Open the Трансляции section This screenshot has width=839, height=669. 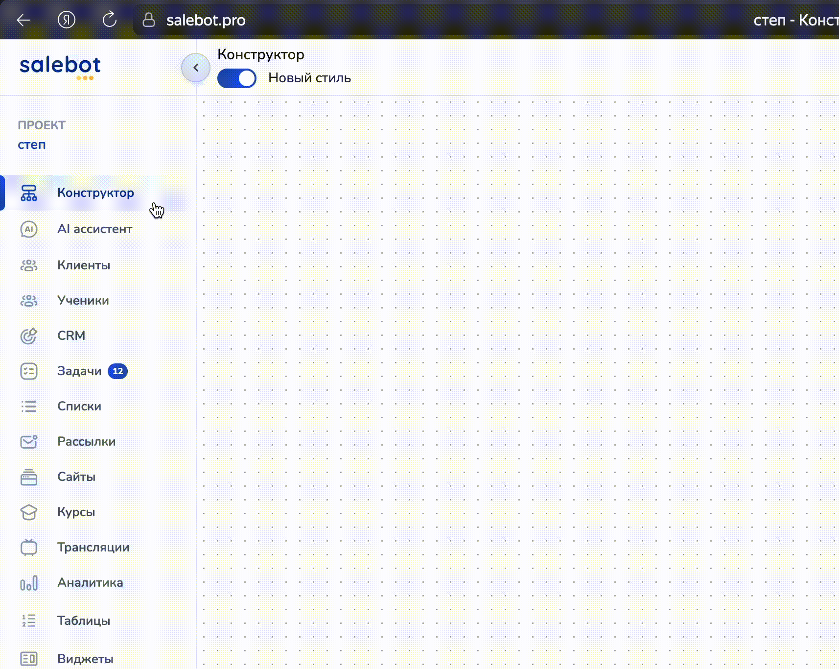[93, 548]
